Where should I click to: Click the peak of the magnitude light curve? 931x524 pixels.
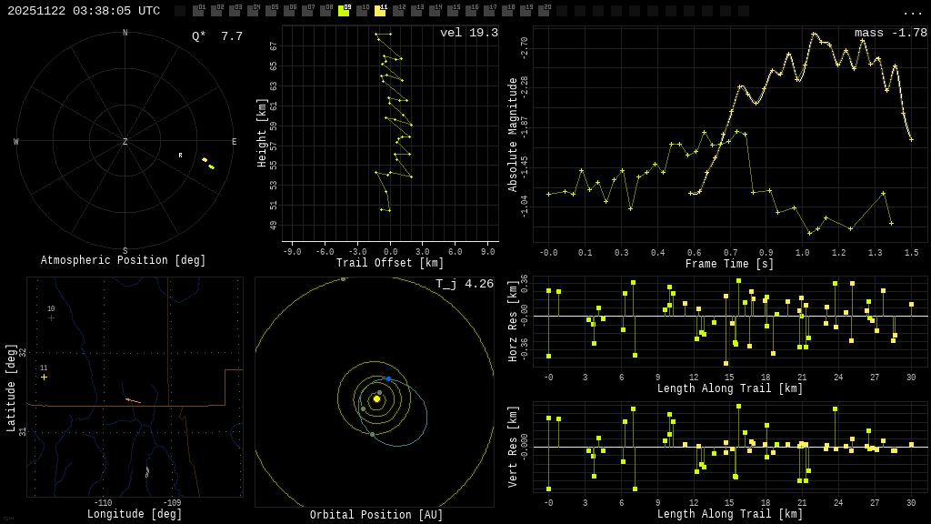(814, 34)
